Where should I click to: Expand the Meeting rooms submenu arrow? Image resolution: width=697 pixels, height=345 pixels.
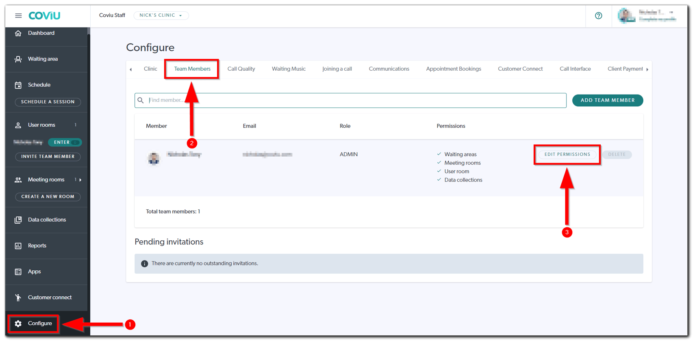(80, 180)
